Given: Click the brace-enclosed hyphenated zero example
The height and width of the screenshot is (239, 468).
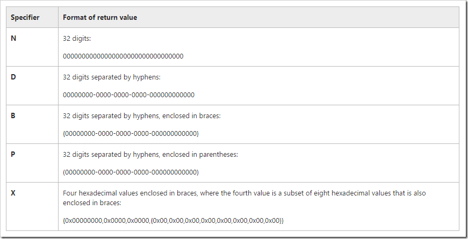Looking at the screenshot, I should [x=131, y=133].
